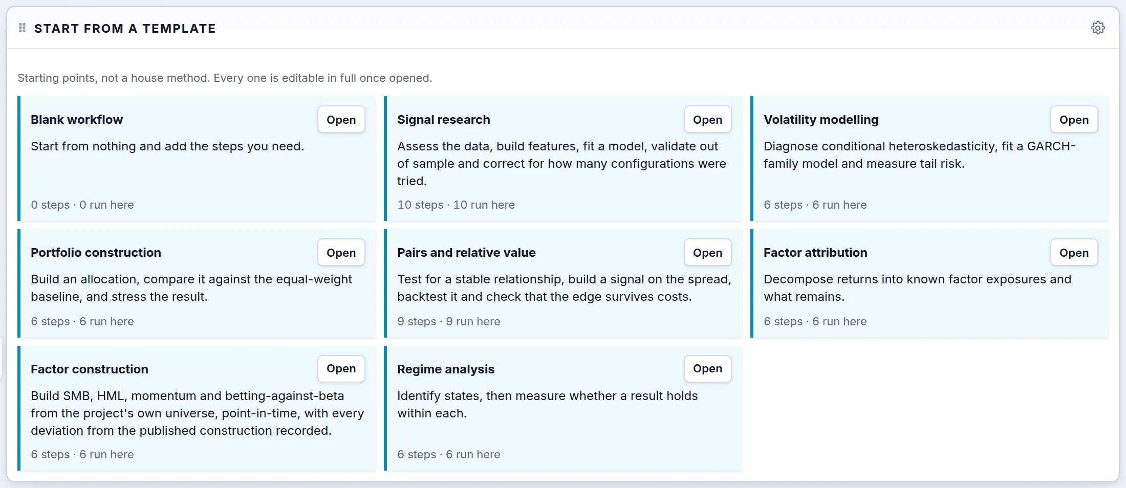Click step count under Factor attribution
This screenshot has width=1126, height=488.
[x=815, y=322]
